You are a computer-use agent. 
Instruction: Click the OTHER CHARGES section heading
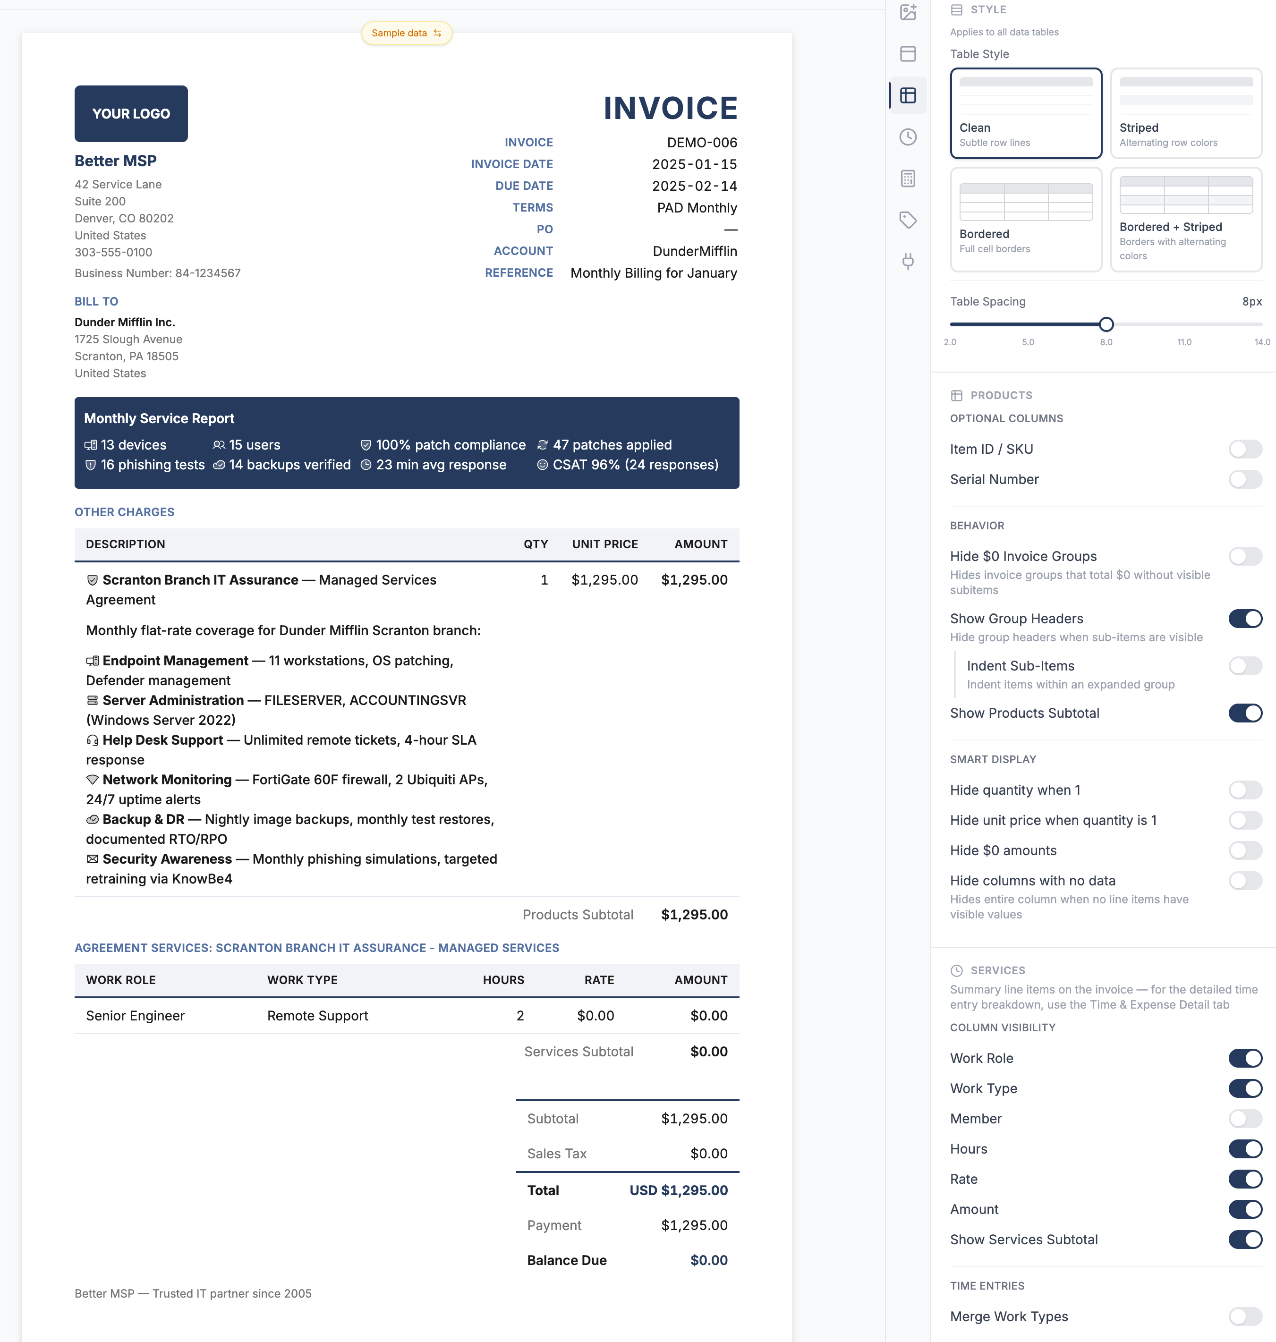click(x=125, y=511)
